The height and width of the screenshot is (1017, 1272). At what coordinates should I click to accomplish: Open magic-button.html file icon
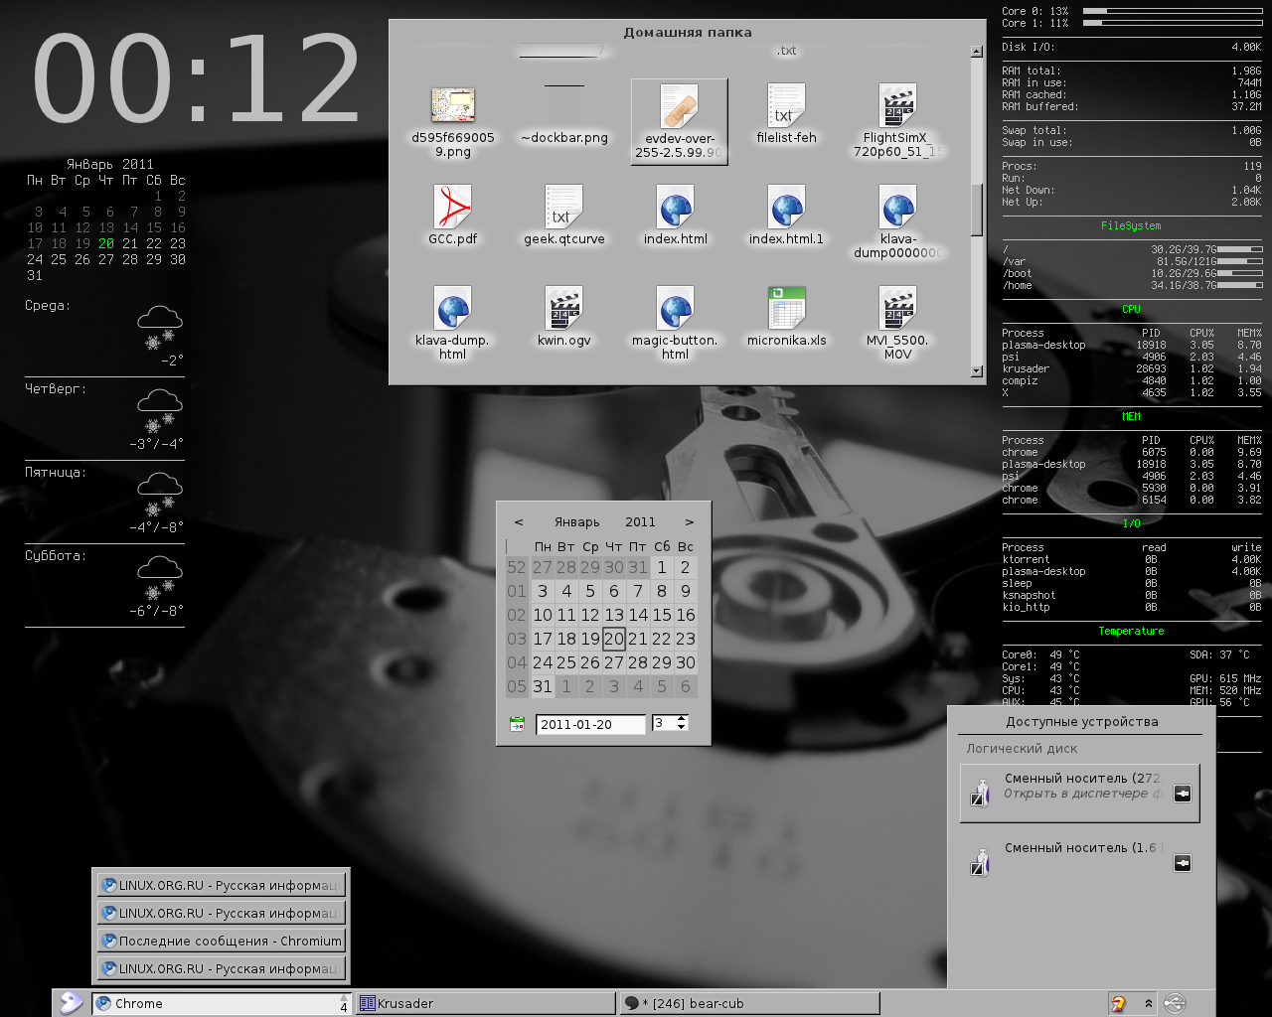click(676, 308)
